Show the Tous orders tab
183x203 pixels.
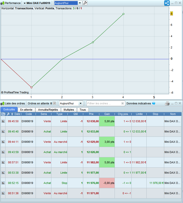pos(83,110)
